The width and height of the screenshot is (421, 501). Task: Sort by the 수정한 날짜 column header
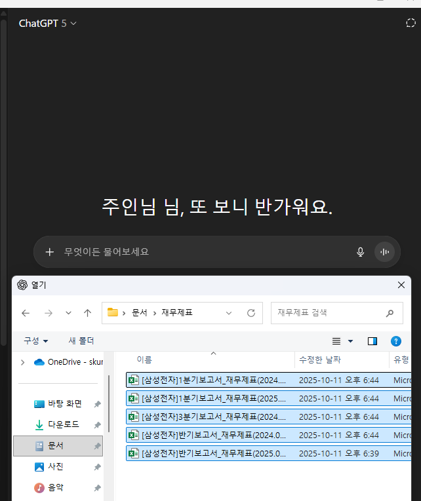pos(320,360)
